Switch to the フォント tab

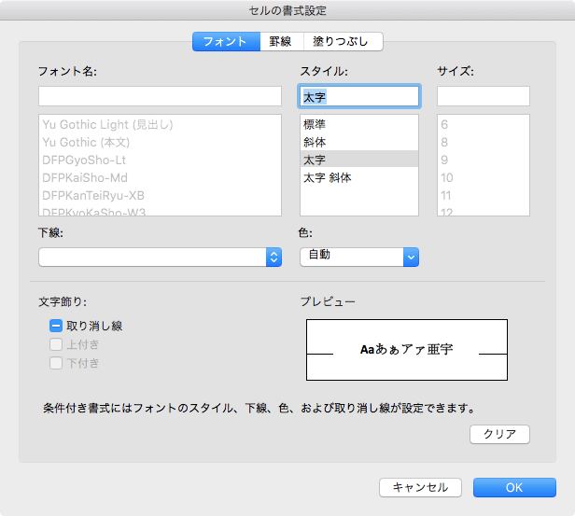(x=225, y=41)
